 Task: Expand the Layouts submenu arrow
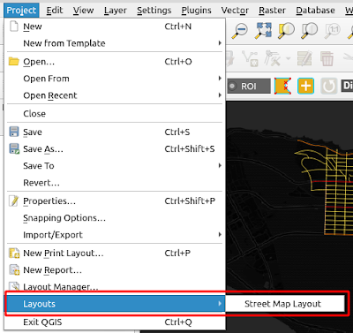tap(220, 303)
